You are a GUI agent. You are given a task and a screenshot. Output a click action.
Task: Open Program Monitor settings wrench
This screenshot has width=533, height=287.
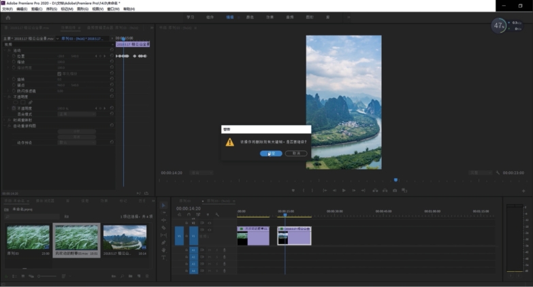coord(498,173)
